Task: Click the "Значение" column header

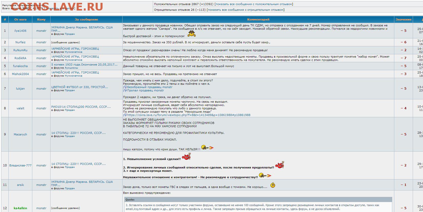Action: [404, 19]
